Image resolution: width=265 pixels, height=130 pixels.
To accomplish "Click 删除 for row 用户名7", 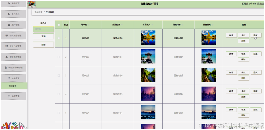I will (243, 60).
